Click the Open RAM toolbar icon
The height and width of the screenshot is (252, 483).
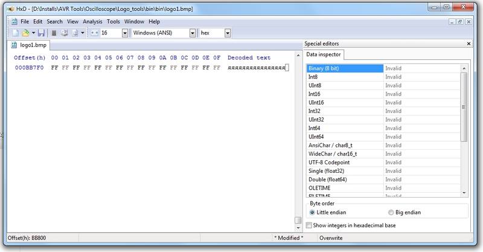(x=53, y=33)
